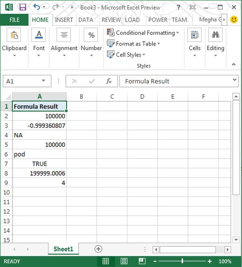Send feedback with the smiley icon
The width and height of the screenshot is (242, 267).
point(234,19)
